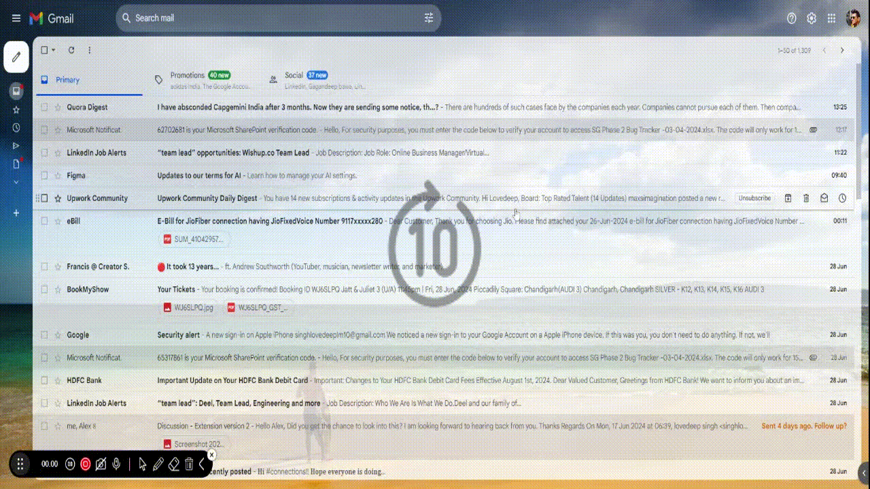The height and width of the screenshot is (489, 870).
Task: Click the Gmail logo
Action: (52, 18)
